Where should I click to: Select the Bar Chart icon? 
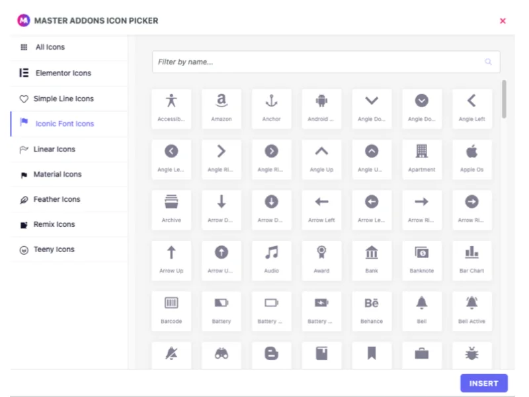click(472, 261)
